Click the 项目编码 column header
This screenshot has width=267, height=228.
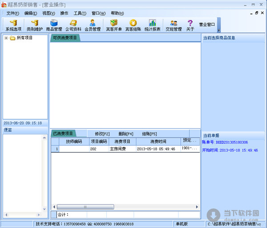(x=99, y=141)
